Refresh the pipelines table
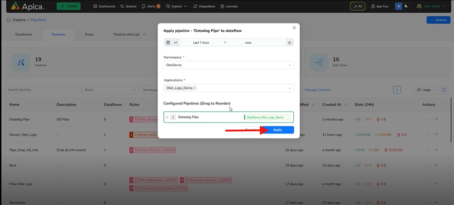The image size is (454, 205). pos(444,90)
